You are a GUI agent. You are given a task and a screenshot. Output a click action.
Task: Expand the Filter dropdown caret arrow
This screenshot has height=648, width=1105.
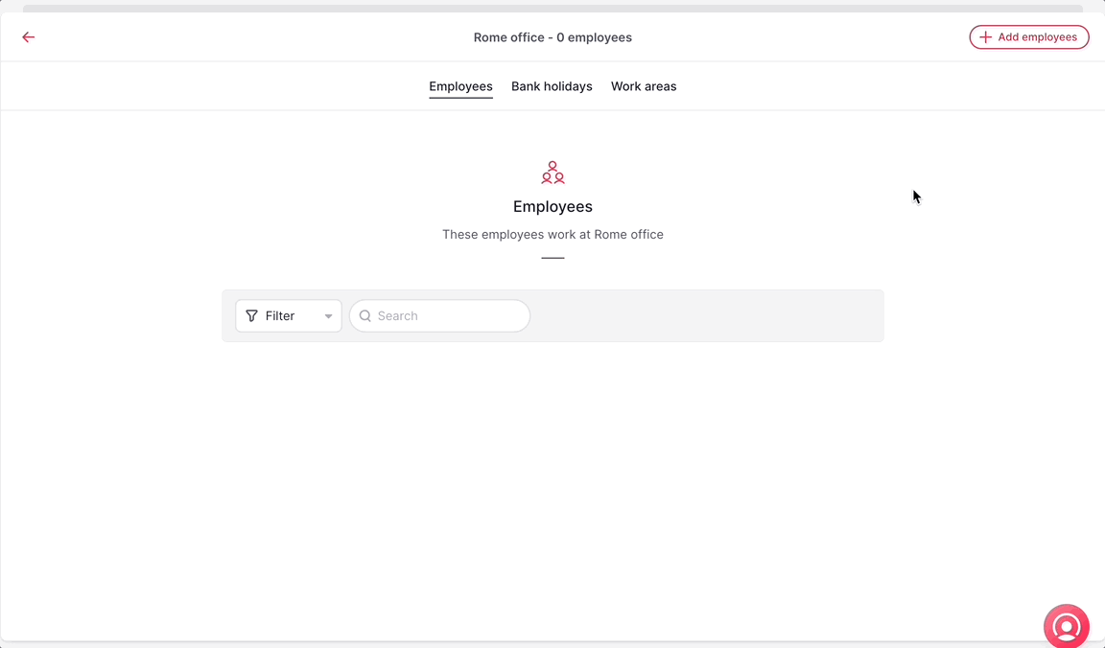(328, 316)
